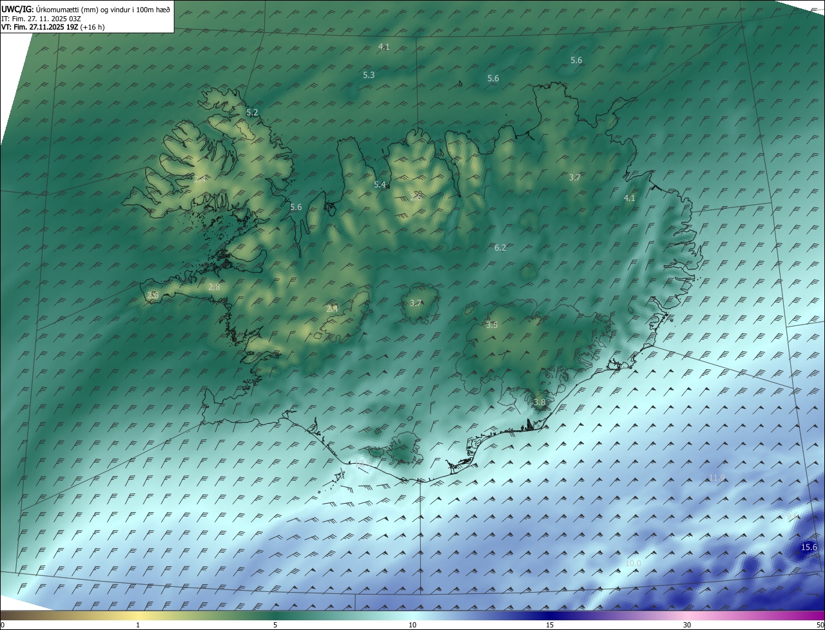Click the 11.9 value label
Screen dimensions: 825x630
[717, 478]
